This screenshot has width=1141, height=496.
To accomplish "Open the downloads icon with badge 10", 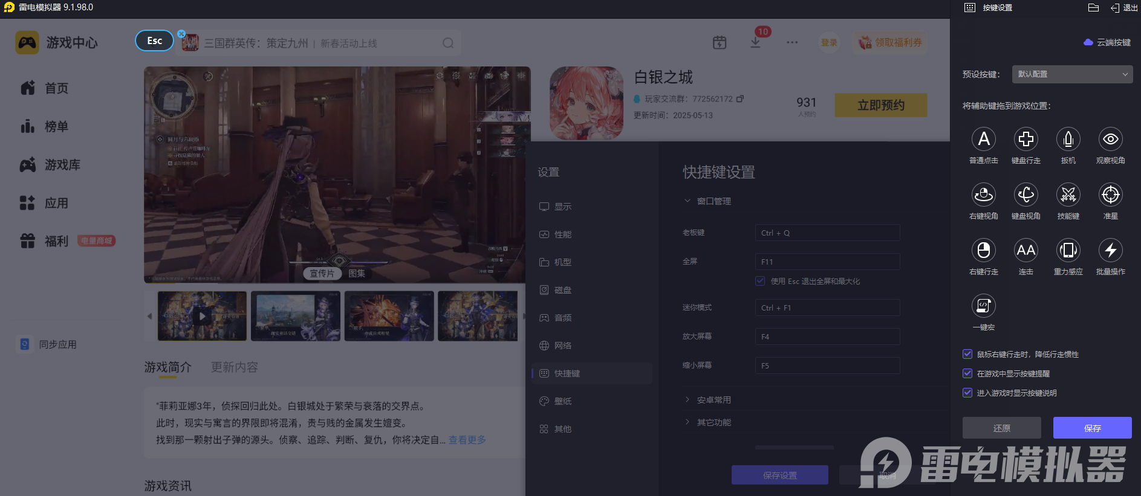I will [756, 42].
